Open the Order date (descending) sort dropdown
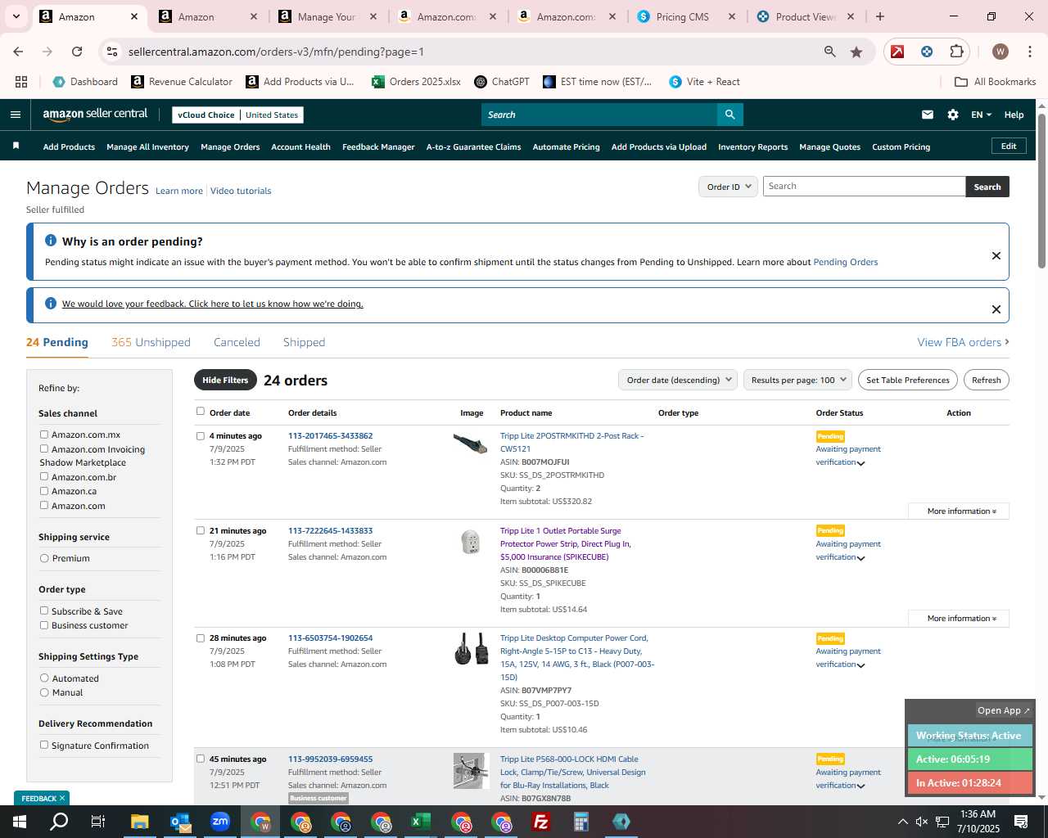This screenshot has height=838, width=1048. click(x=678, y=380)
